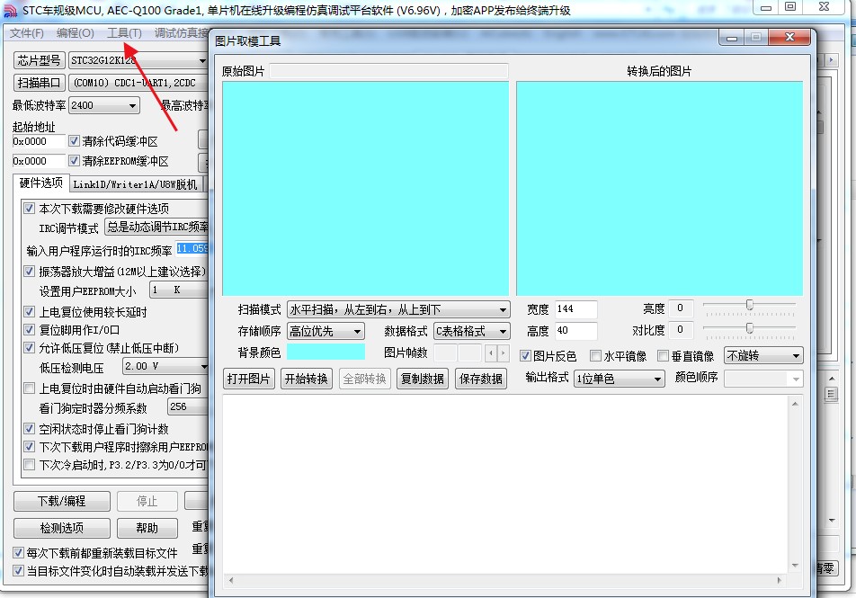The image size is (856, 598).
Task: Click output area horizontal scrollbar right arrow
Action: tap(779, 580)
